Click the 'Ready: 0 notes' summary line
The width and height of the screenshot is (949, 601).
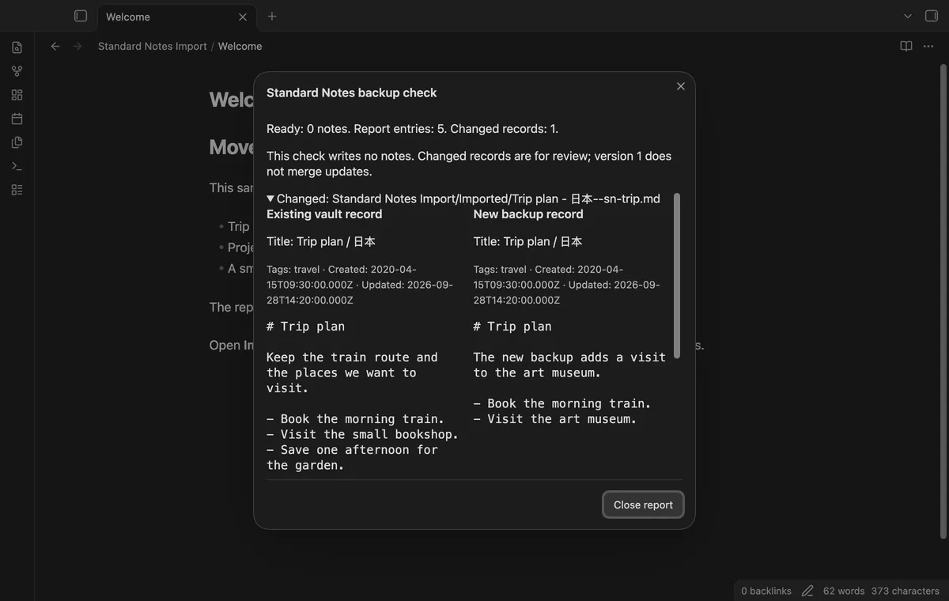click(413, 128)
